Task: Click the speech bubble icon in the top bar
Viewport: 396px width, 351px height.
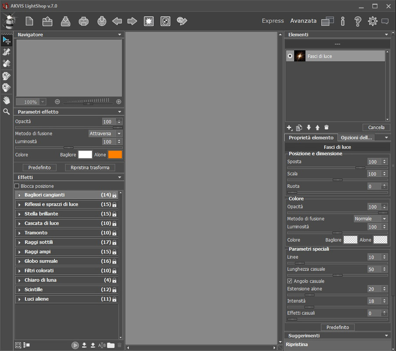Action: pyautogui.click(x=385, y=21)
